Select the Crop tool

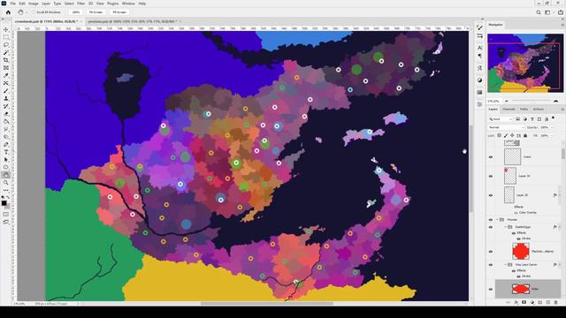coord(6,60)
